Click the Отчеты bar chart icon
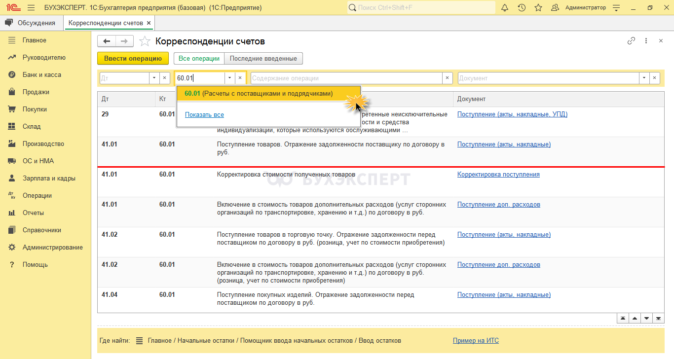 [x=12, y=213]
